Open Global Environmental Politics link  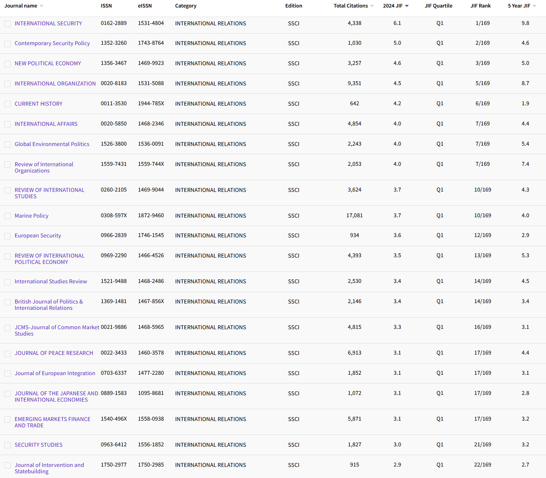coord(52,144)
